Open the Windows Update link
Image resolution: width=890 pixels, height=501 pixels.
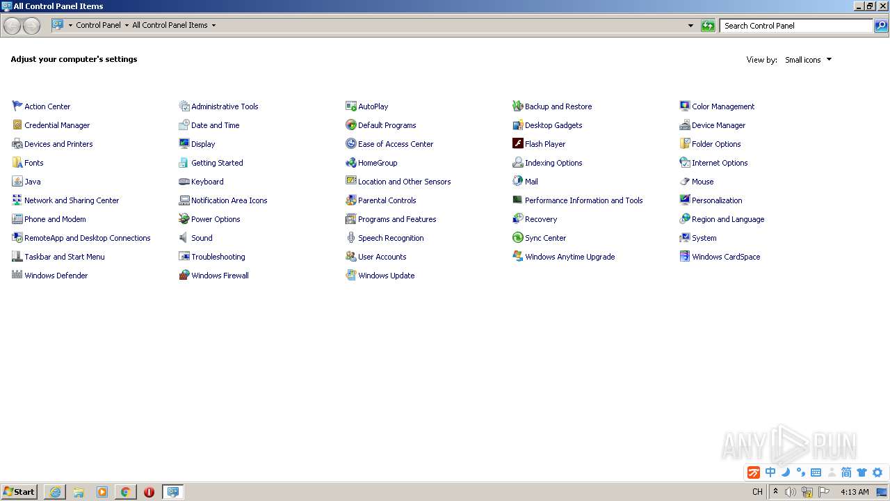coord(386,276)
